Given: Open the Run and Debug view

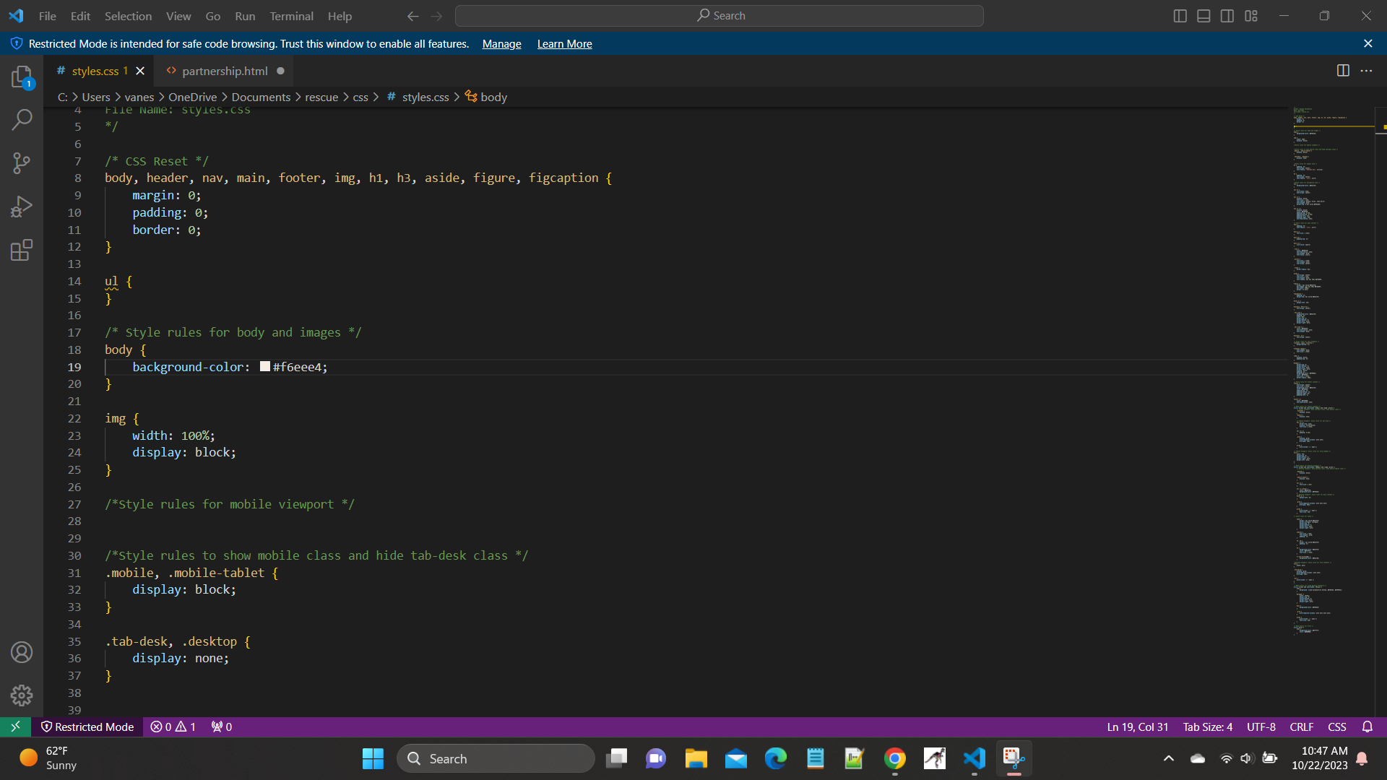Looking at the screenshot, I should click(22, 207).
